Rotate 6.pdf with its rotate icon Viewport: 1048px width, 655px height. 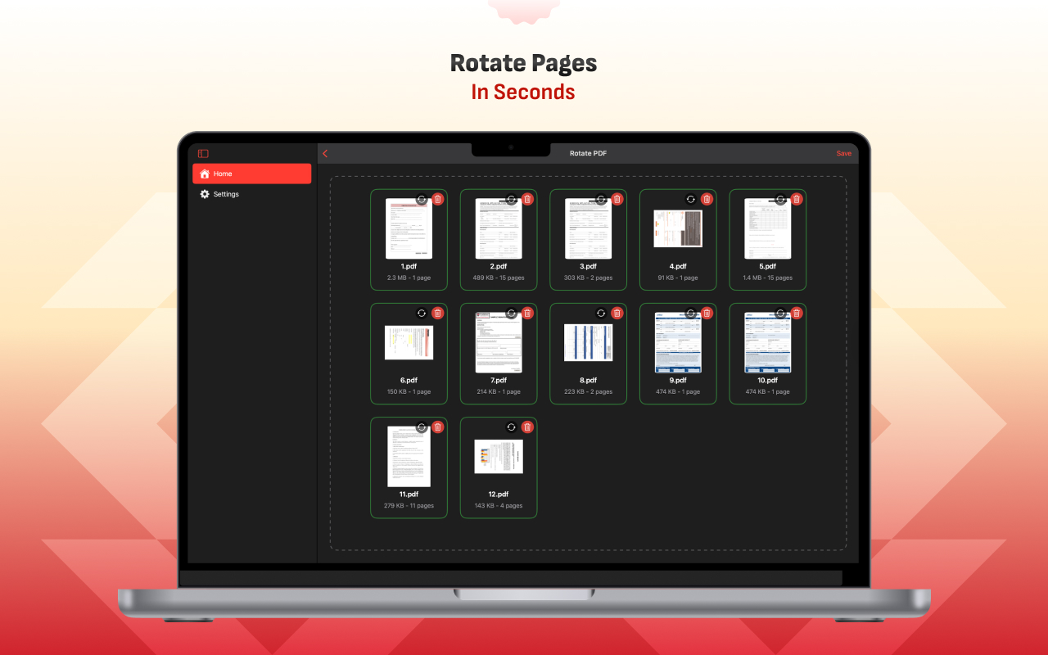(422, 313)
